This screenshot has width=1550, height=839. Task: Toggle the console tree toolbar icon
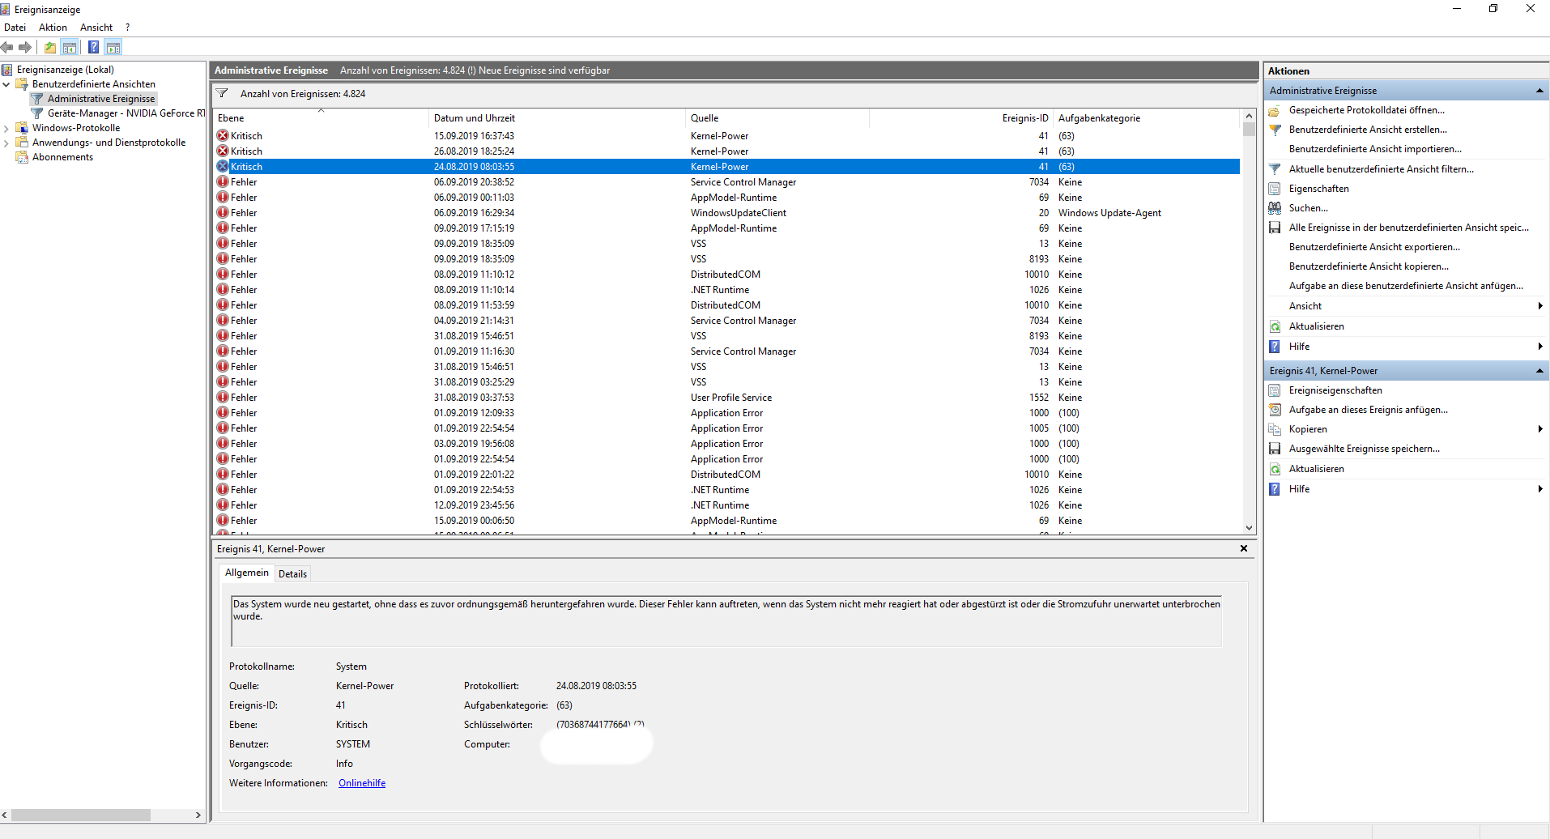[x=70, y=47]
